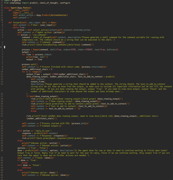Image resolution: width=173 pixels, height=180 pixels.
Task: Click the "if done == 'True':" line
Action: [27, 160]
